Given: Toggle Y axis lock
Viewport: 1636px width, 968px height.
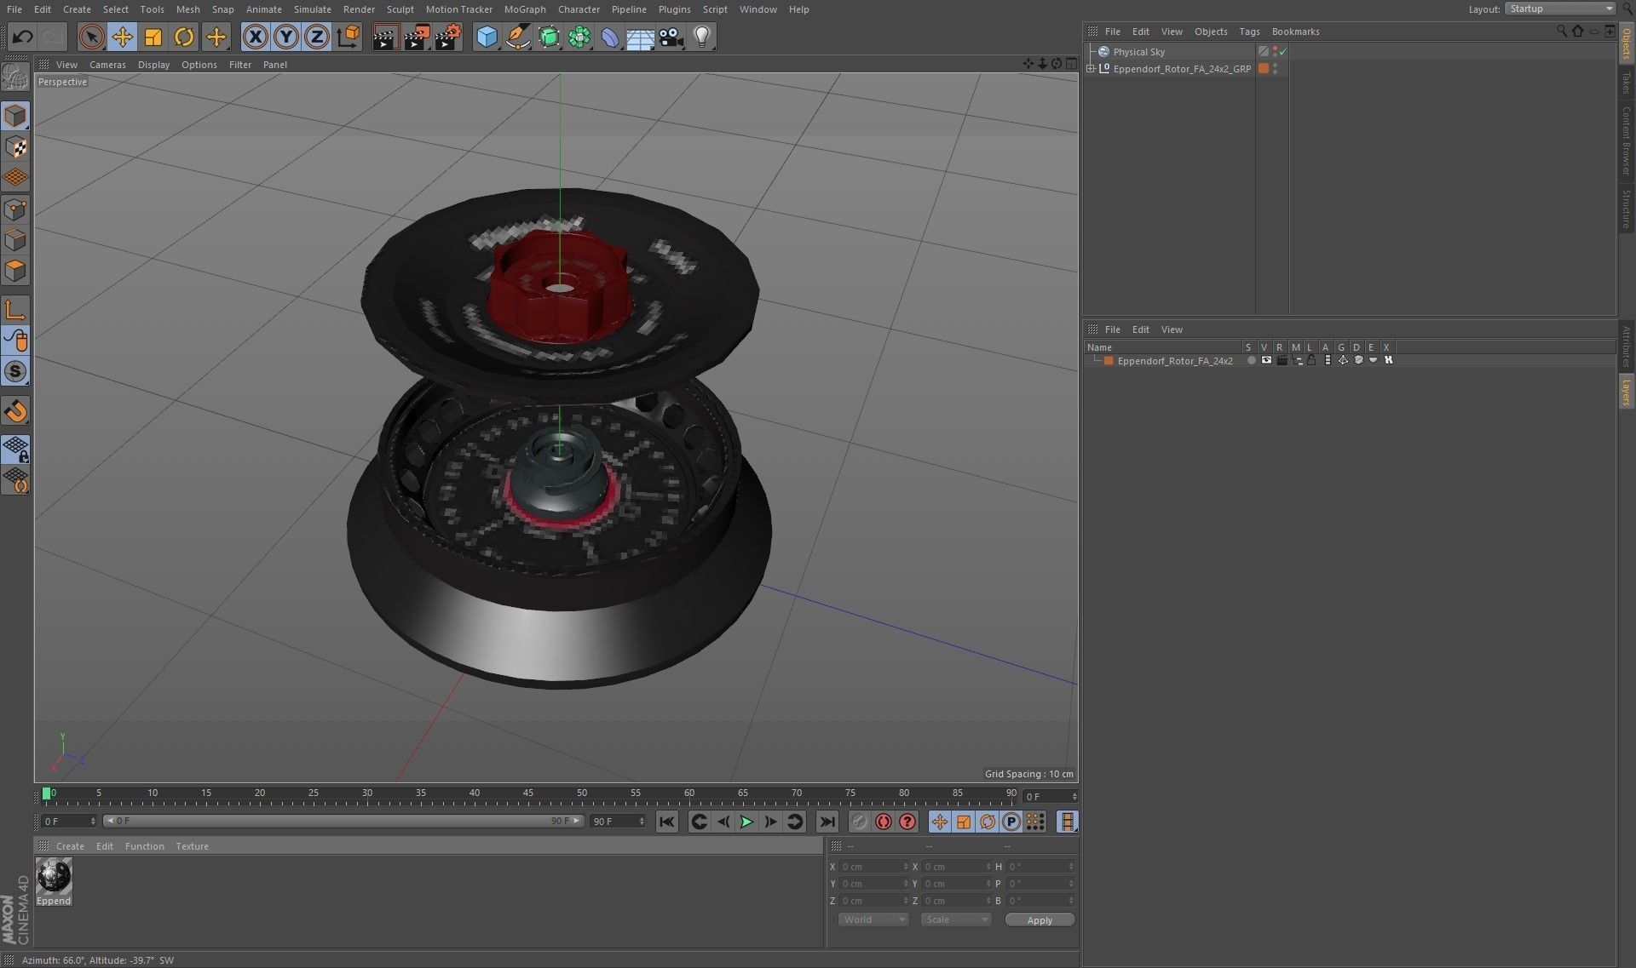Looking at the screenshot, I should (x=286, y=37).
